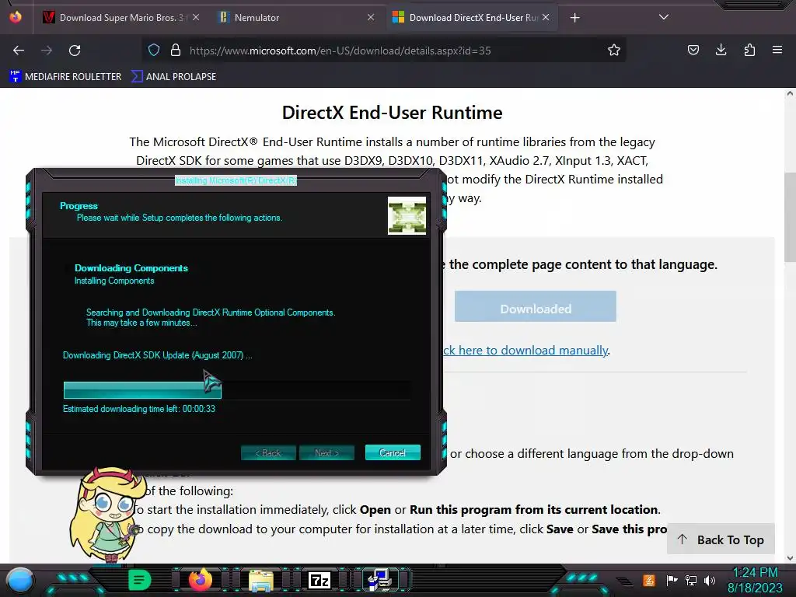
Task: Switch to Download Super Mario Bros. tab
Action: tap(121, 18)
